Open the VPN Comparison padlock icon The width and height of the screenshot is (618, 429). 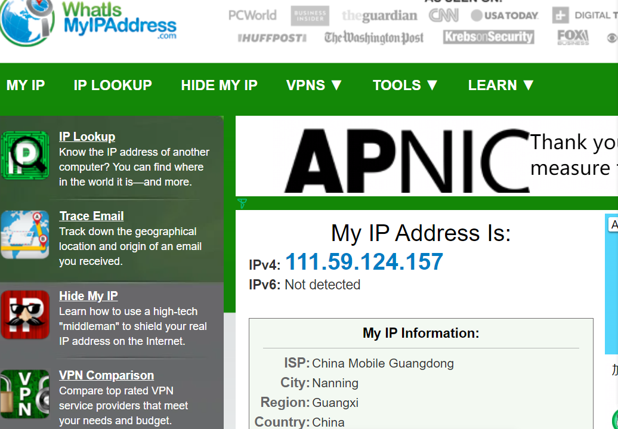click(25, 394)
